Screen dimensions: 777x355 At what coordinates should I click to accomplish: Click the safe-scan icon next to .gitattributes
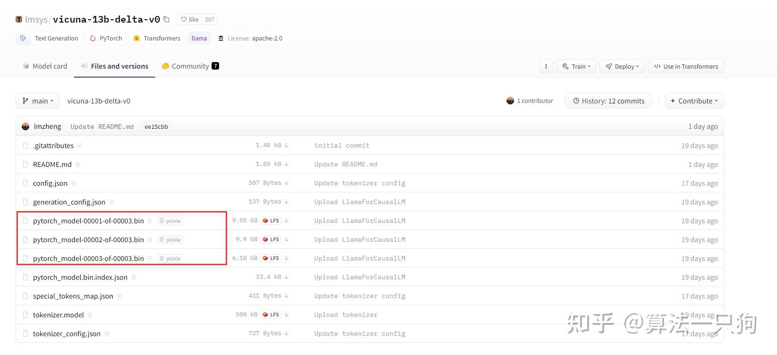click(x=80, y=146)
